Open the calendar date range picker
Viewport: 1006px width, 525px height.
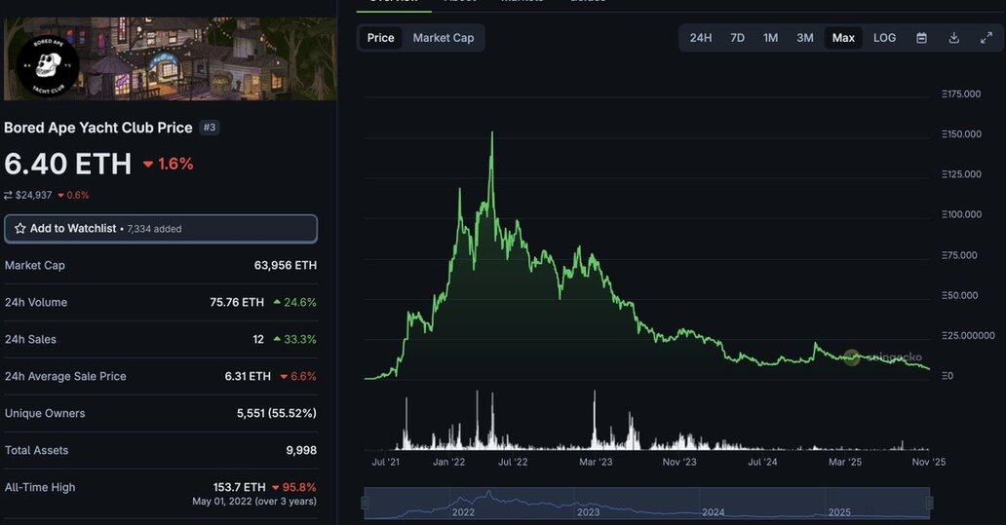click(x=921, y=38)
